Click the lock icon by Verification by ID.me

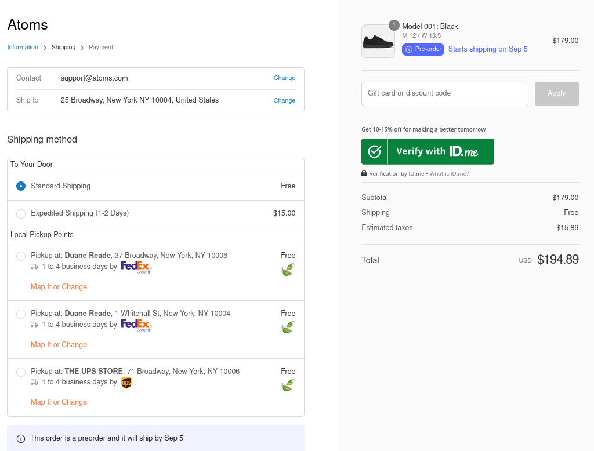click(364, 173)
